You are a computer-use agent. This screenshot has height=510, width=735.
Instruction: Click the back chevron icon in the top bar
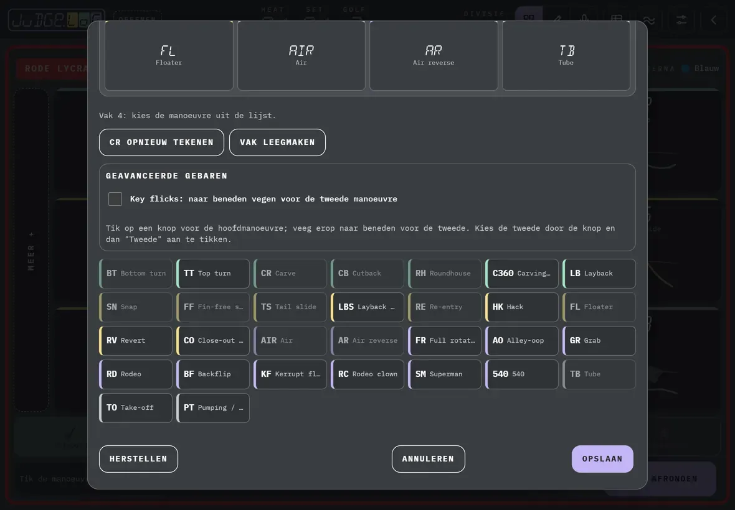coord(713,20)
